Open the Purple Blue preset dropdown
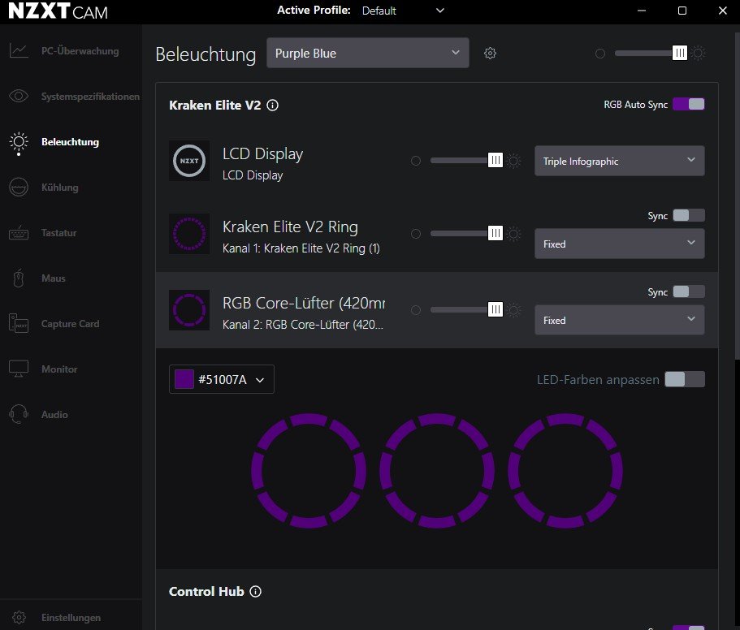The image size is (740, 630). (368, 53)
